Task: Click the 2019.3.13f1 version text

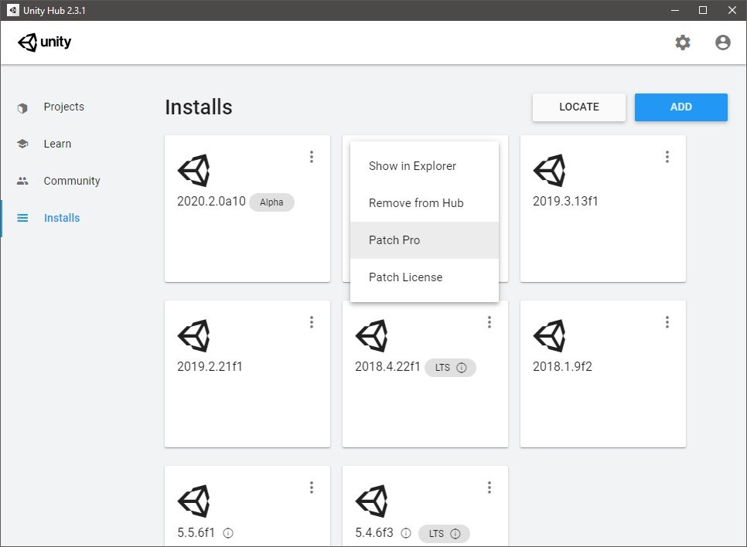Action: point(565,202)
